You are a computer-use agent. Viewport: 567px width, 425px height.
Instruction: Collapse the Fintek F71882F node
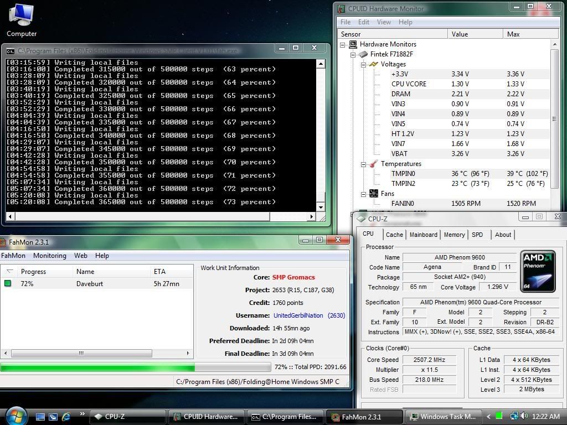pos(353,55)
